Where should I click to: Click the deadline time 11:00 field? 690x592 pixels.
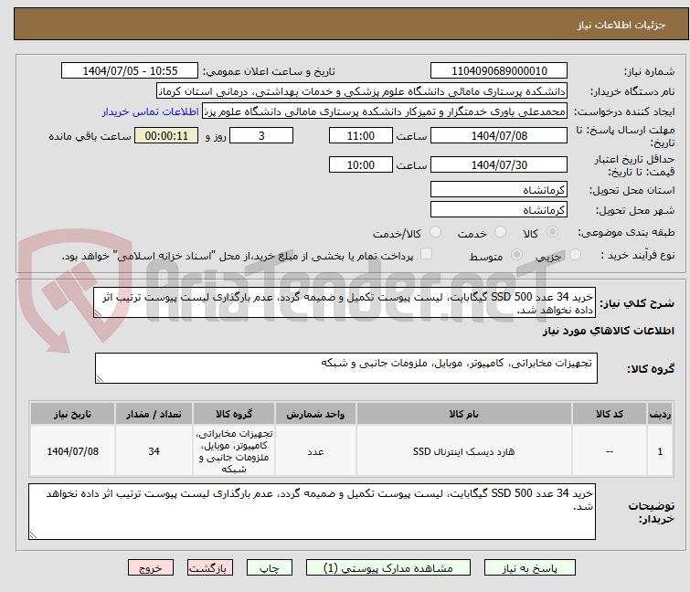(x=361, y=135)
